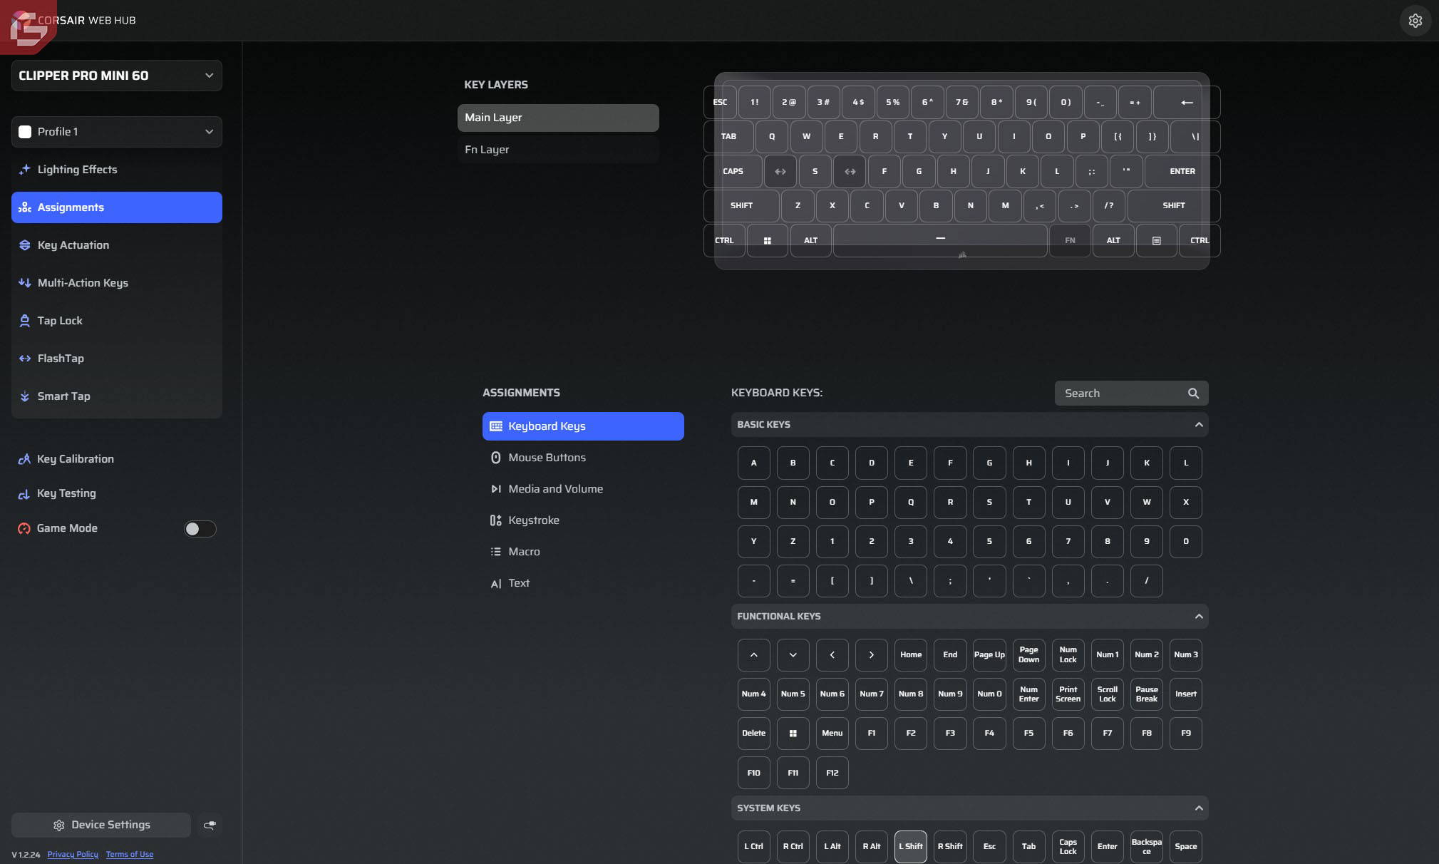Image resolution: width=1439 pixels, height=864 pixels.
Task: Pick the Print Screen functional key
Action: tap(1068, 694)
